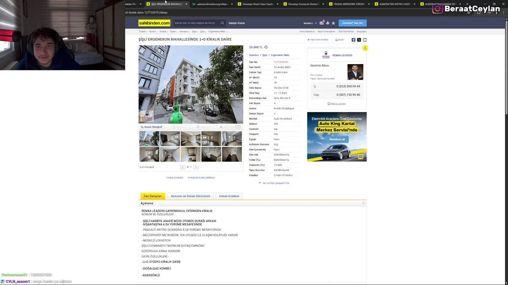Click the main building exterior photo
This screenshot has width=508, height=285.
pyautogui.click(x=191, y=84)
